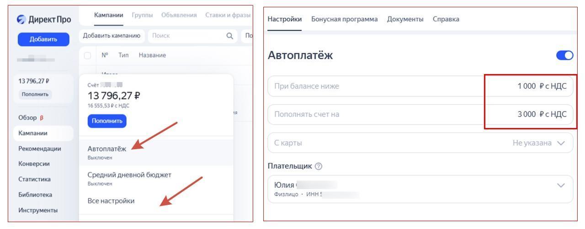585x229 pixels.
Task: Select Средний дневной бюджет menu item
Action: pos(129,175)
